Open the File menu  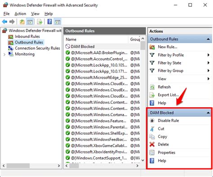click(6, 14)
